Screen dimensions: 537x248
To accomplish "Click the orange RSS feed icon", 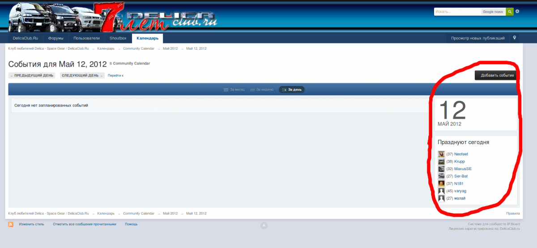I will [11, 224].
